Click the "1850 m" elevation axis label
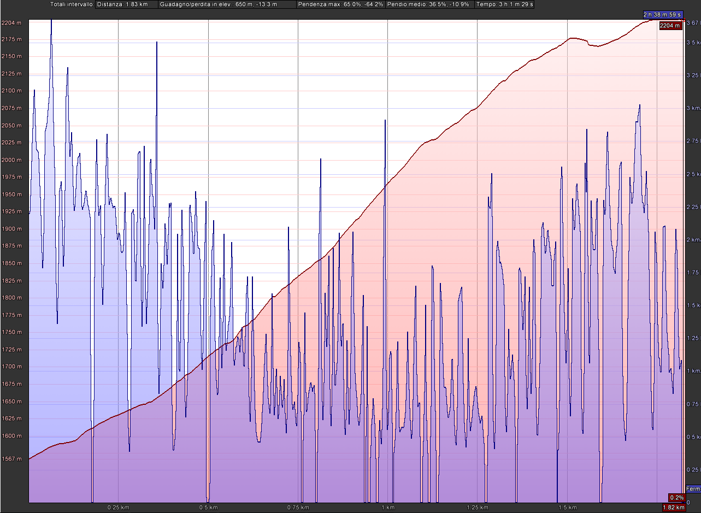This screenshot has height=513, width=701. [x=12, y=263]
